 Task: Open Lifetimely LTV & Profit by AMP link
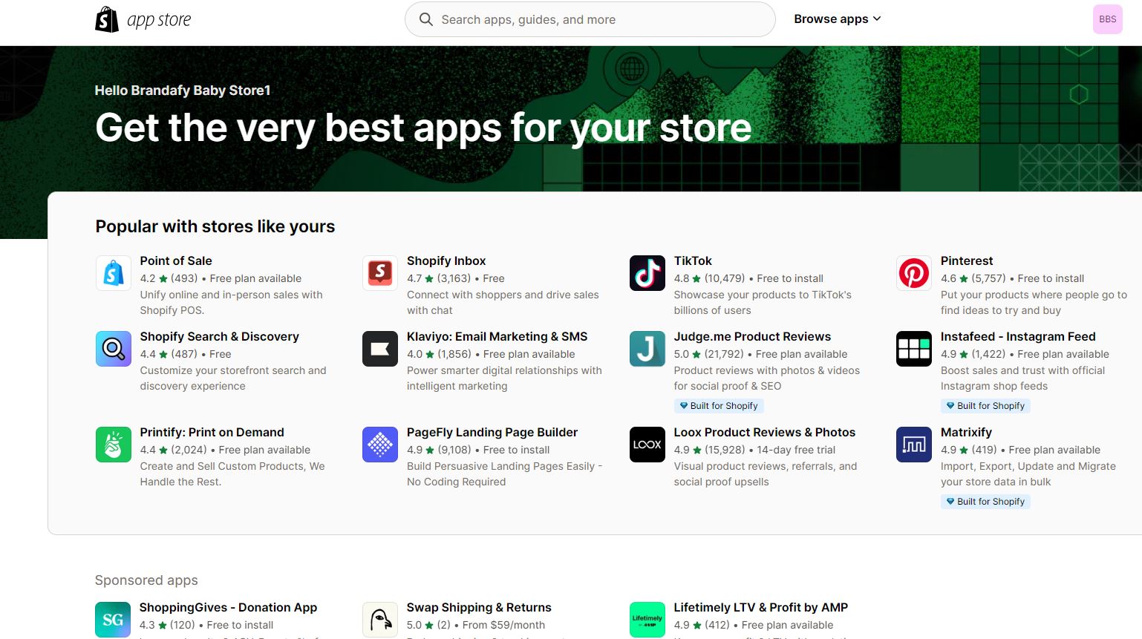coord(761,608)
